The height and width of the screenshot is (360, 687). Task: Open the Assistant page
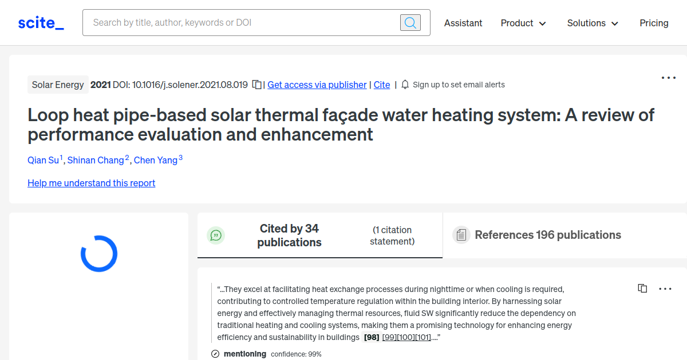(463, 23)
